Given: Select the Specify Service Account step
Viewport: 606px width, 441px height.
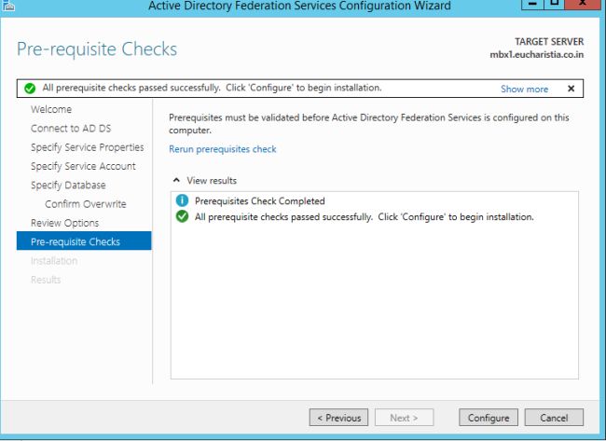Looking at the screenshot, I should click(x=84, y=166).
